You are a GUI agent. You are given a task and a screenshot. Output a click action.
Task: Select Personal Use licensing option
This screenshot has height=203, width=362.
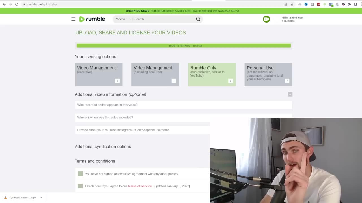[x=268, y=75]
